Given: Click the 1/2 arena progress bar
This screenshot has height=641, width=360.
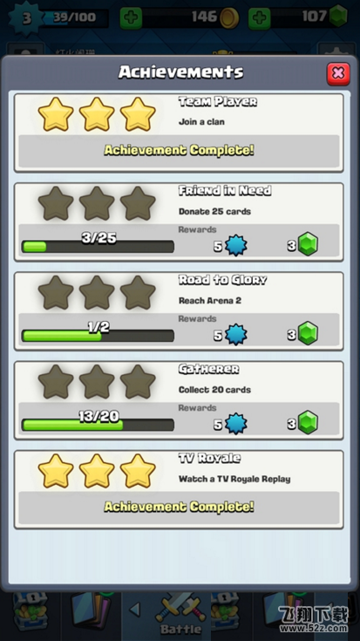Looking at the screenshot, I should point(98,336).
